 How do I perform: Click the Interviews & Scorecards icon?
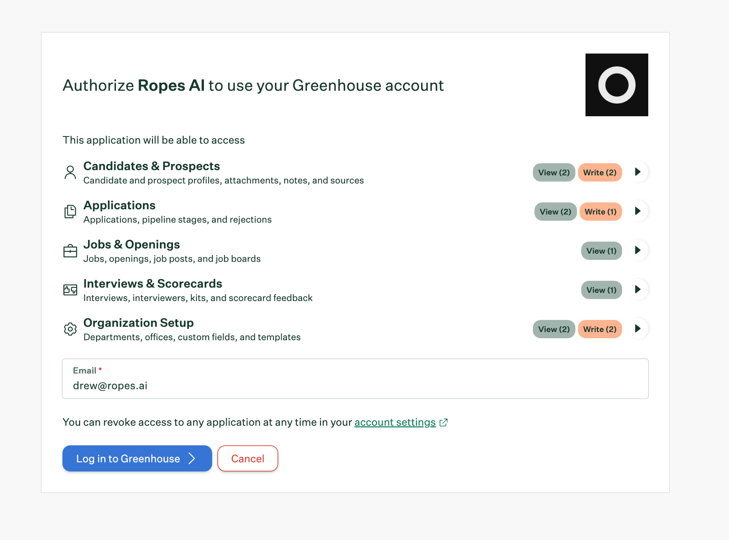(x=70, y=290)
